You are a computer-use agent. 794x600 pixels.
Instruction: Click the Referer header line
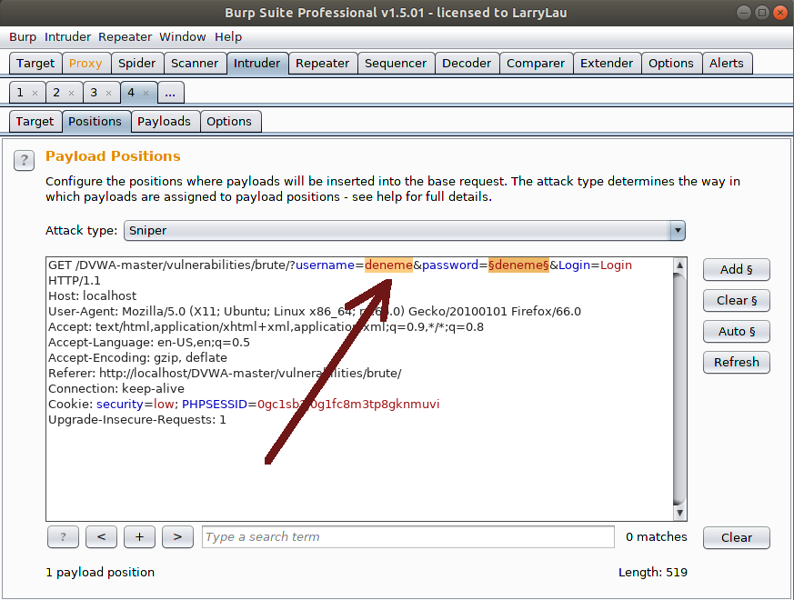225,373
